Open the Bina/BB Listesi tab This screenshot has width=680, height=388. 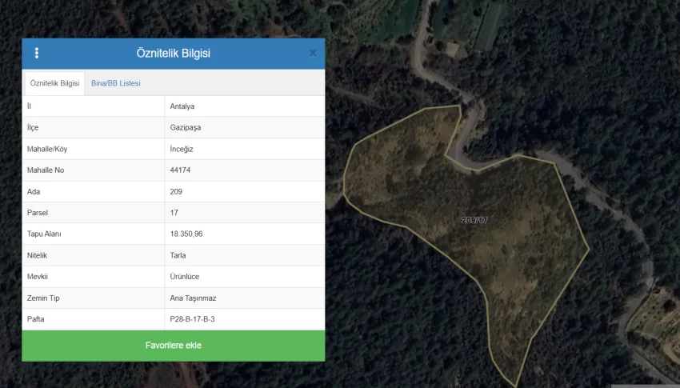click(x=116, y=83)
